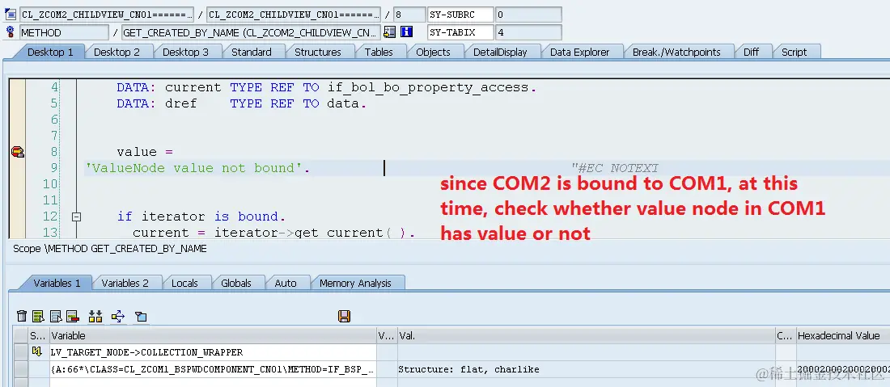Click the yellow blocks with down arrows icon
Viewport: 890px width, 387px height.
(x=95, y=316)
